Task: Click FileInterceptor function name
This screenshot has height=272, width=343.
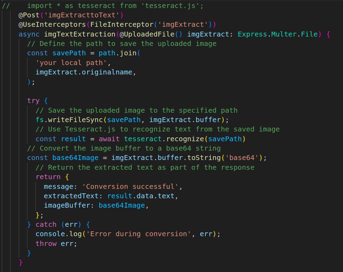Action: (122, 25)
